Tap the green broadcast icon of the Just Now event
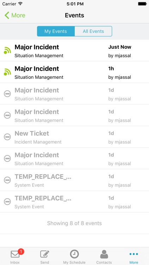Screen dimensions: 149x265 tap(7, 51)
